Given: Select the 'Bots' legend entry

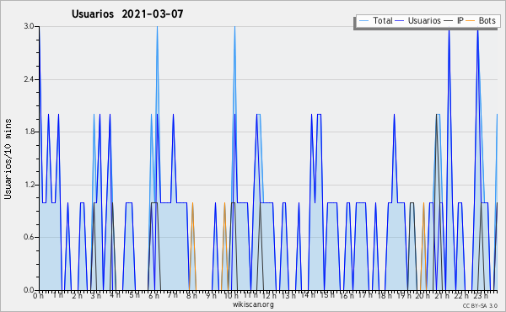Looking at the screenshot, I should coord(481,20).
